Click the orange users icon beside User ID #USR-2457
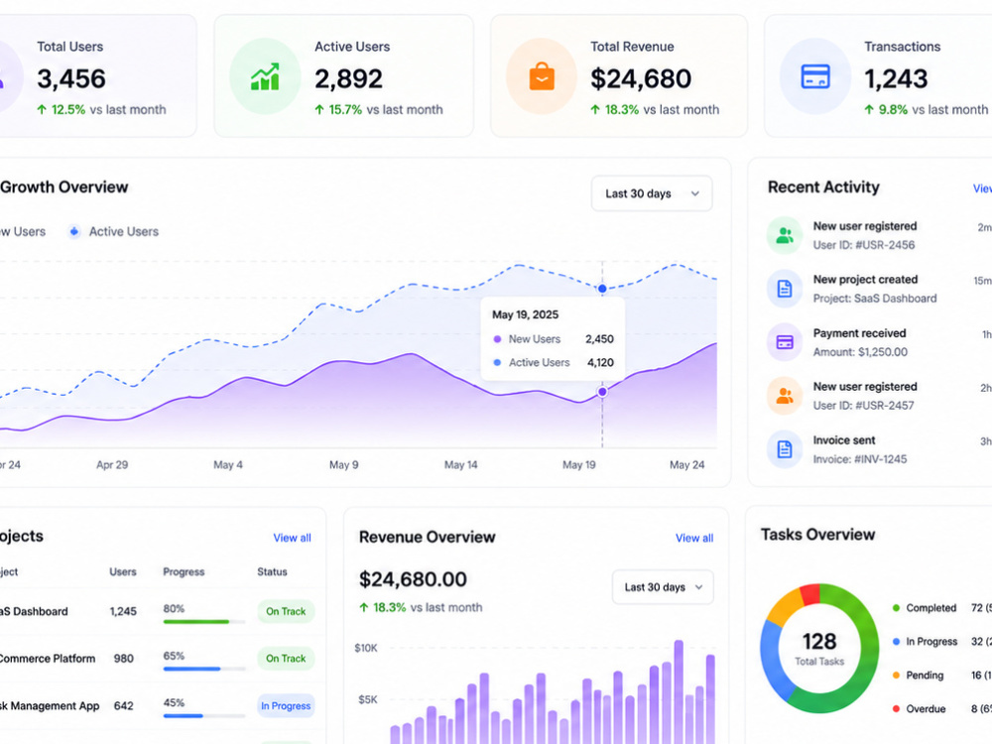The width and height of the screenshot is (992, 744). tap(785, 396)
